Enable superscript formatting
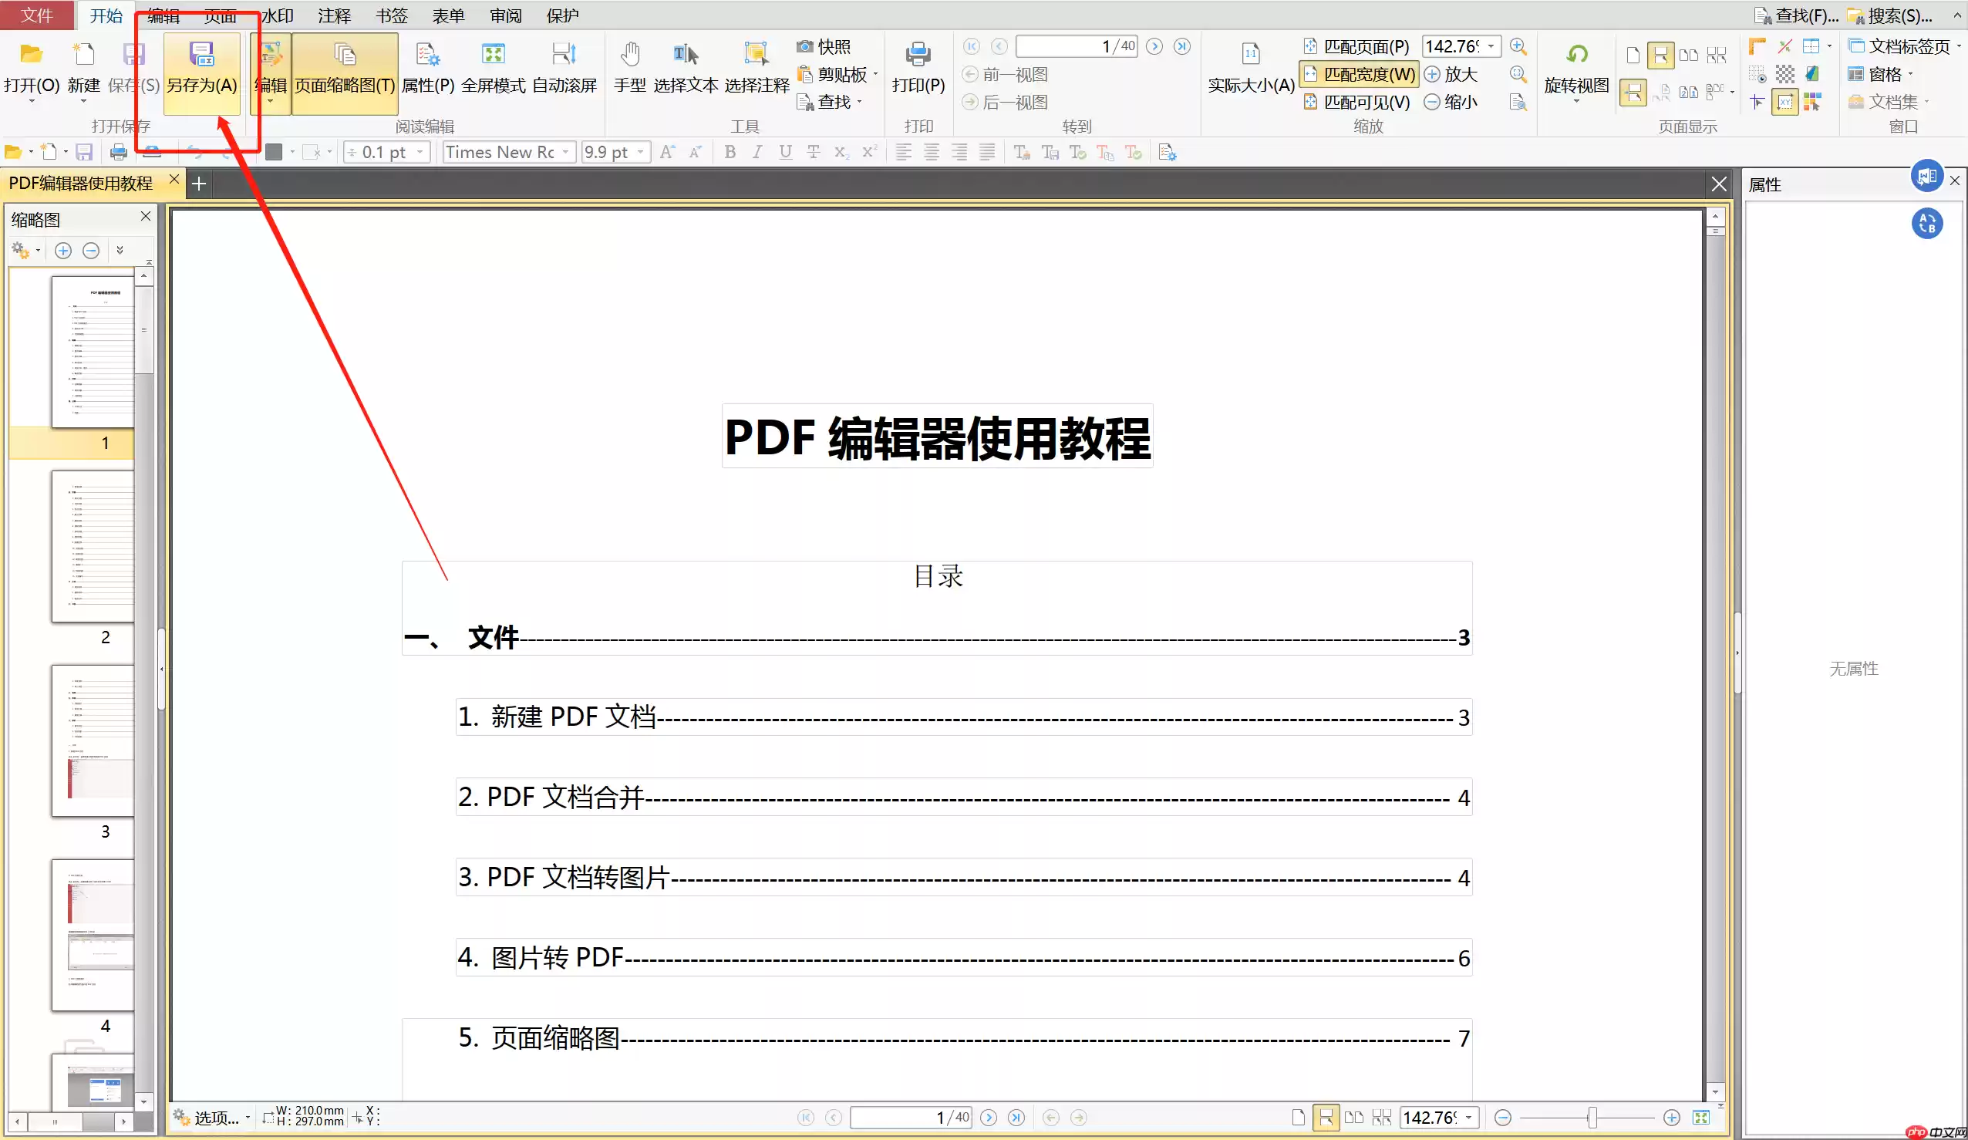This screenshot has width=1968, height=1140. (x=869, y=152)
